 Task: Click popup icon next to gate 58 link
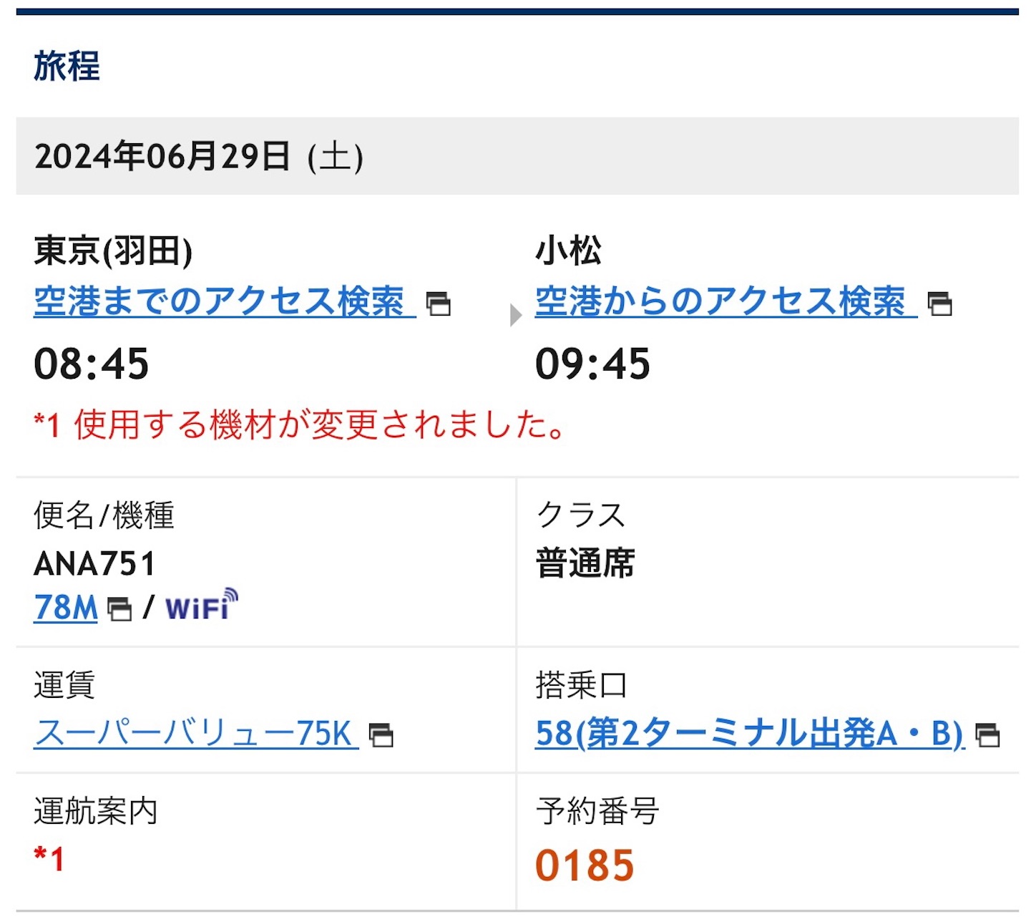click(989, 734)
